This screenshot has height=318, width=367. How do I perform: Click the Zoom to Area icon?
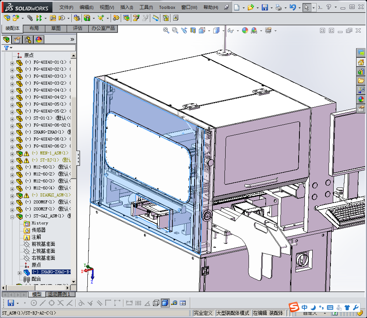pos(175,30)
